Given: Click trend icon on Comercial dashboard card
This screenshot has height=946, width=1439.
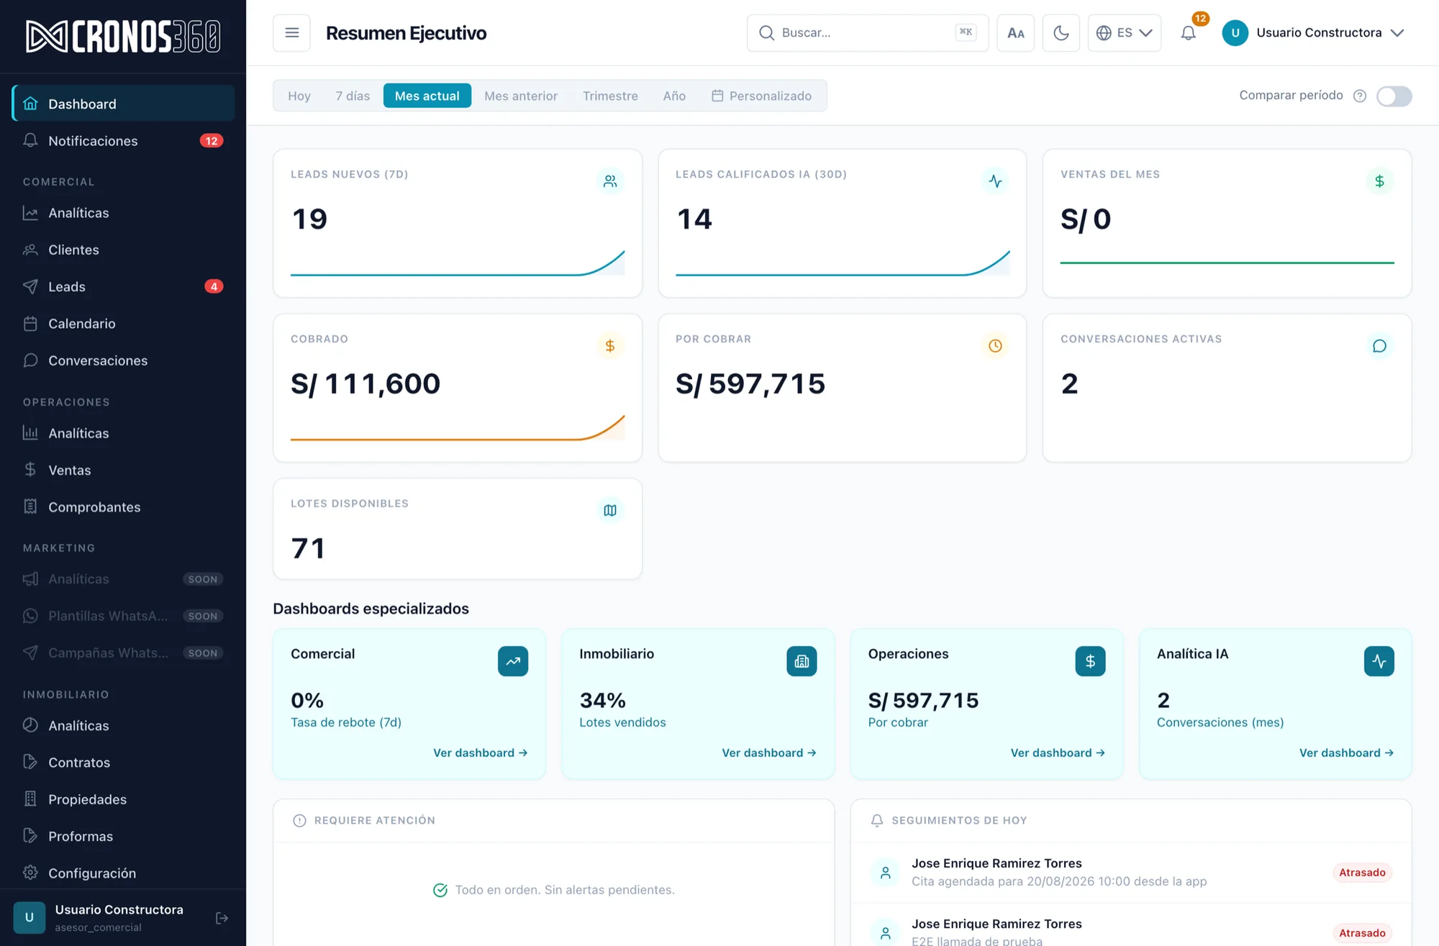Looking at the screenshot, I should coord(513,661).
